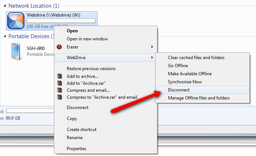The width and height of the screenshot is (256, 156).
Task: Click WinRAR icon beside Add to archive
Action: pos(60,76)
